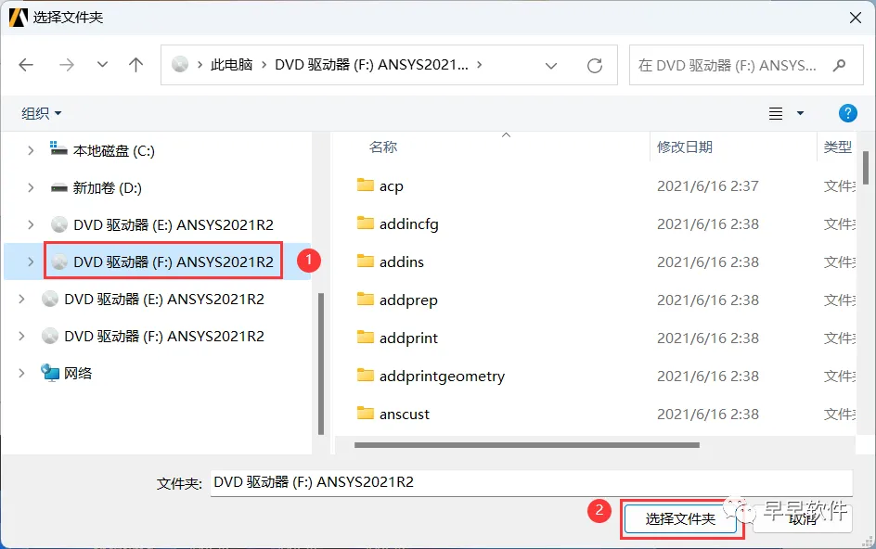Sort by the 名称 column header
This screenshot has height=549, width=876.
point(382,147)
